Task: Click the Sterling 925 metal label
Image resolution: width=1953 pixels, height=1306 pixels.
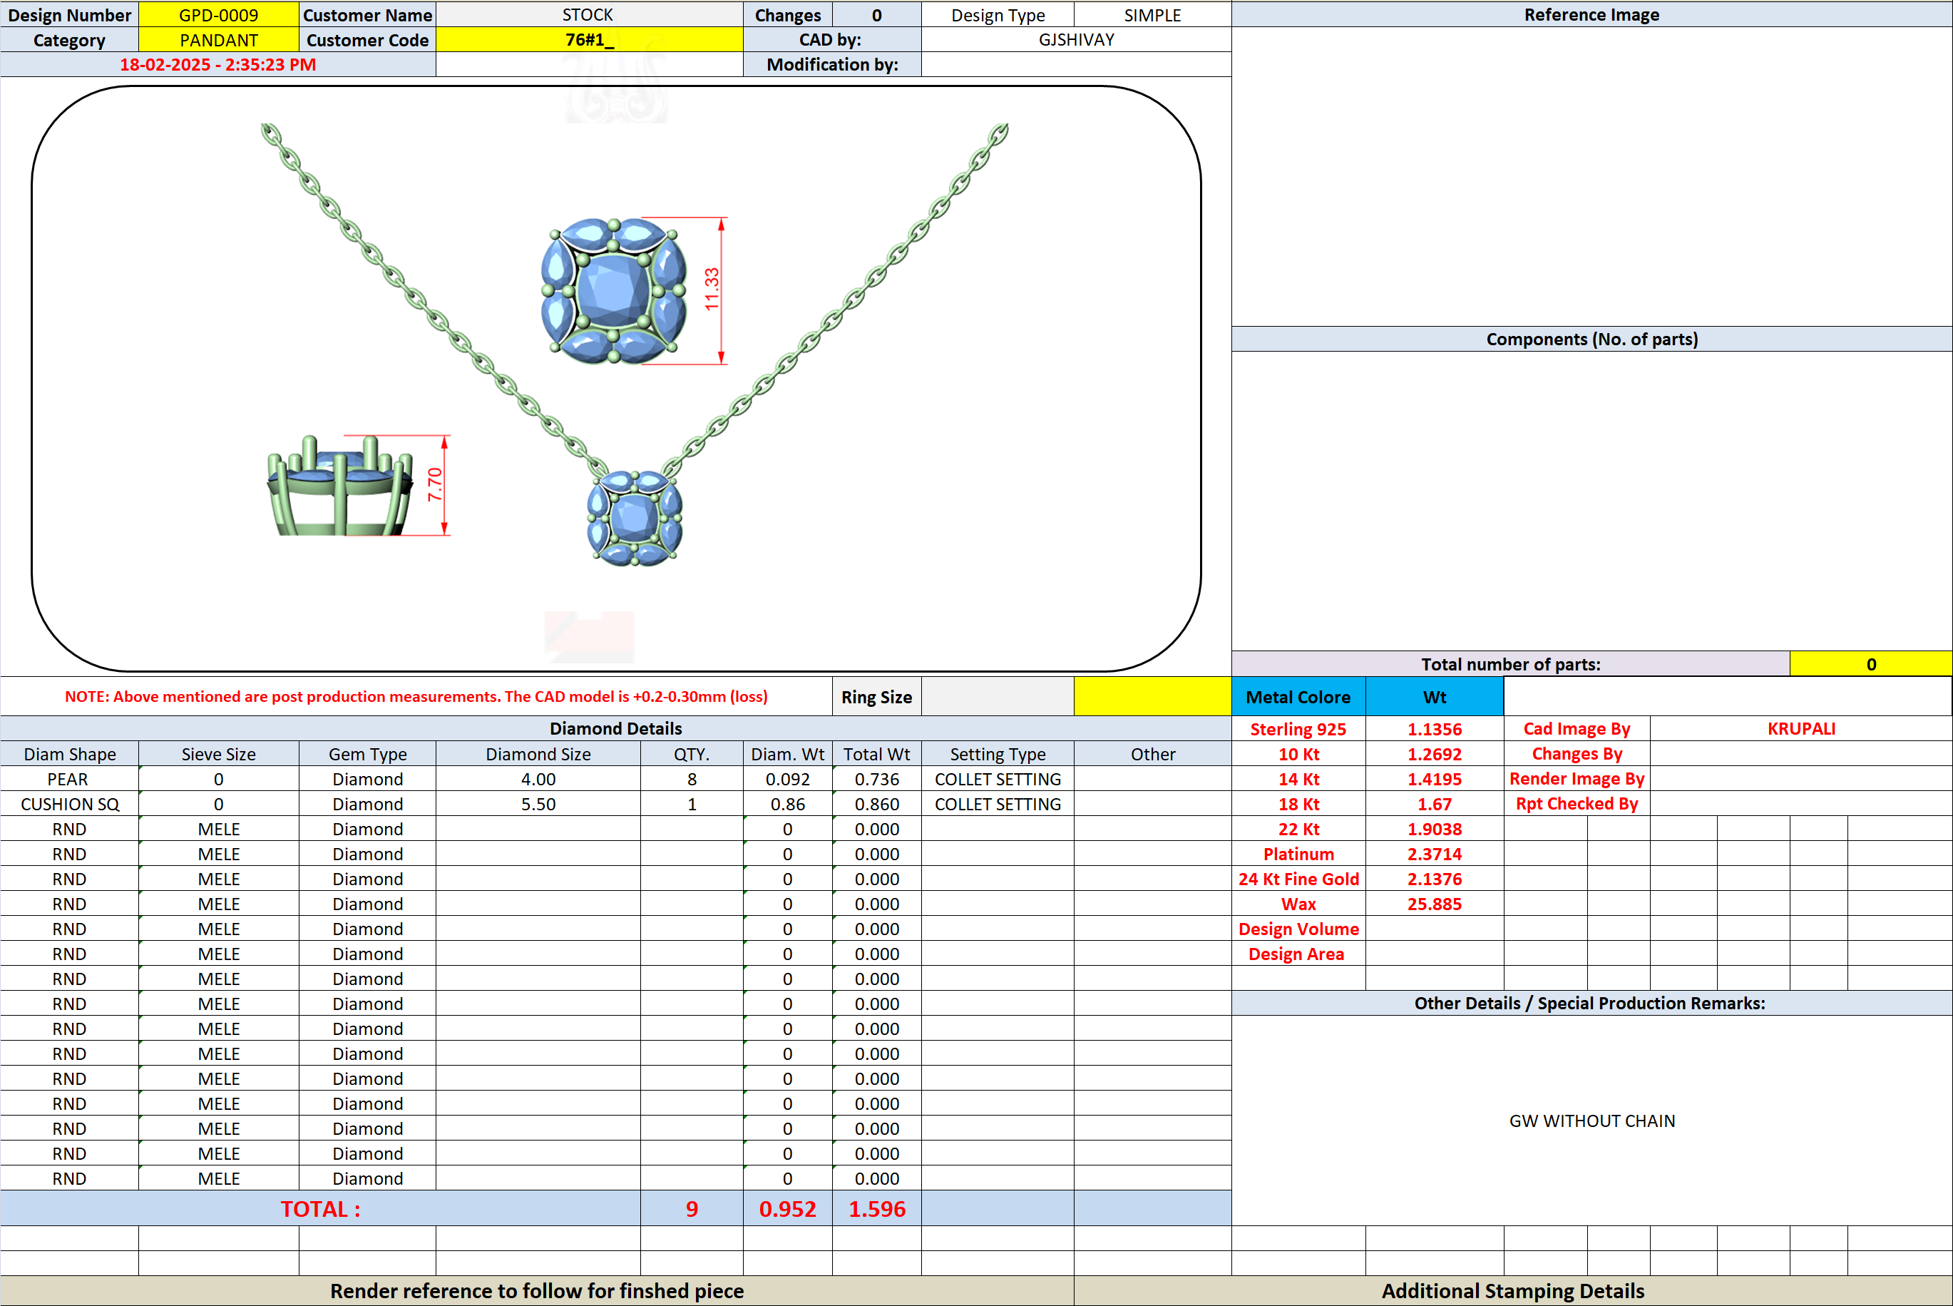Action: click(x=1298, y=729)
